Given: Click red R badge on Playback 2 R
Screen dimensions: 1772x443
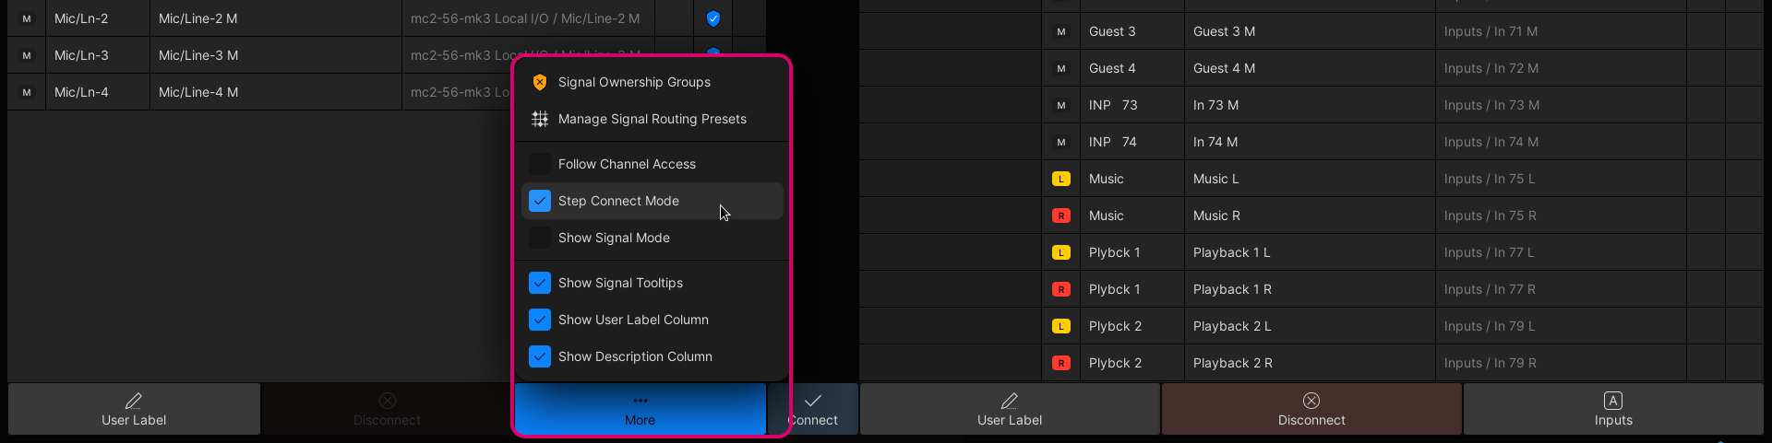Looking at the screenshot, I should coord(1061,363).
